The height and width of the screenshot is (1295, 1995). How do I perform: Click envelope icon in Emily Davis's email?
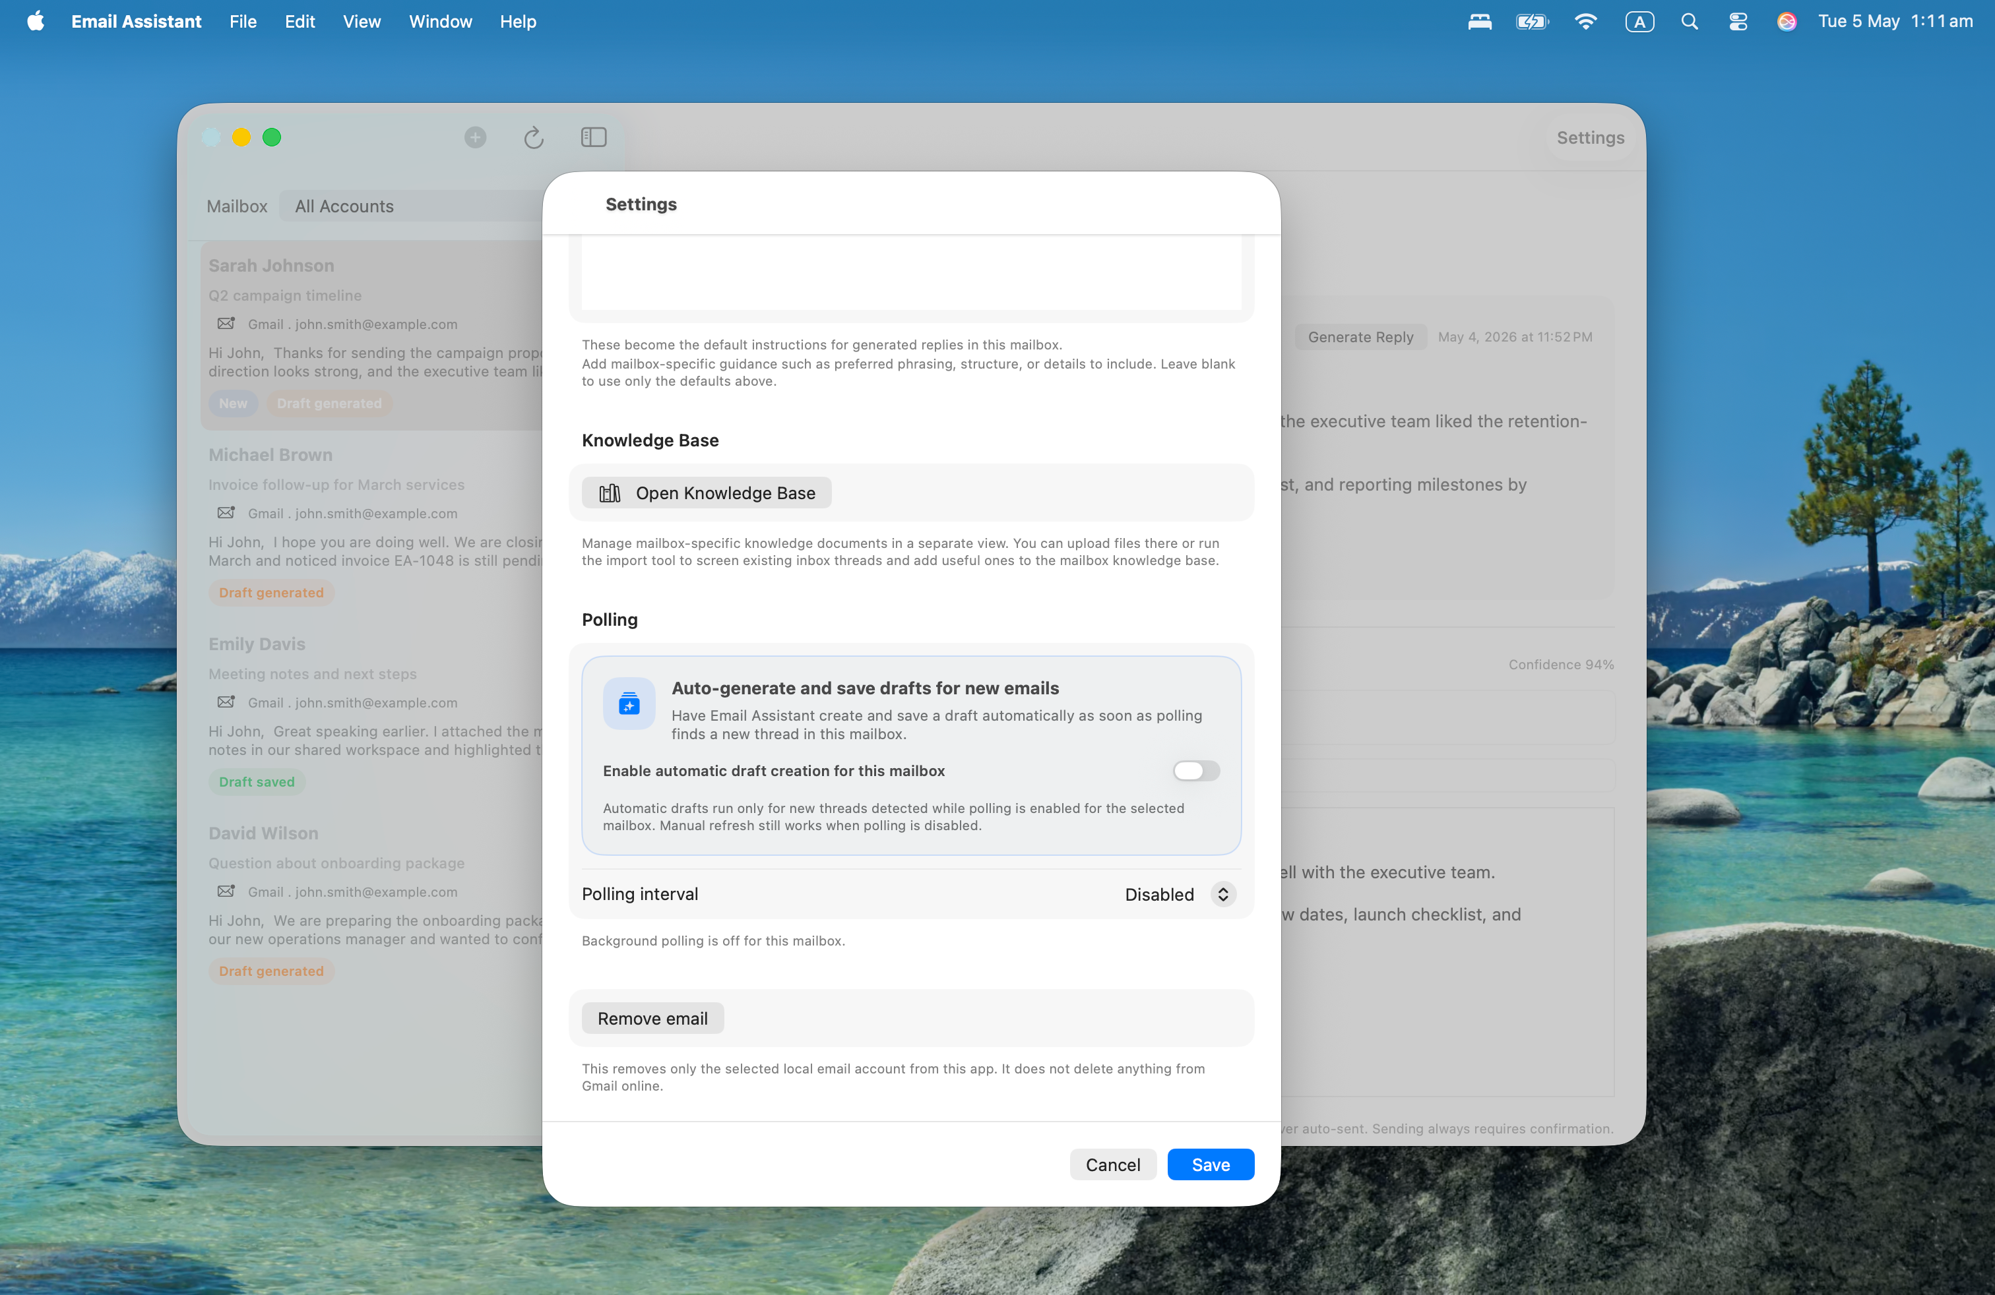pos(226,702)
